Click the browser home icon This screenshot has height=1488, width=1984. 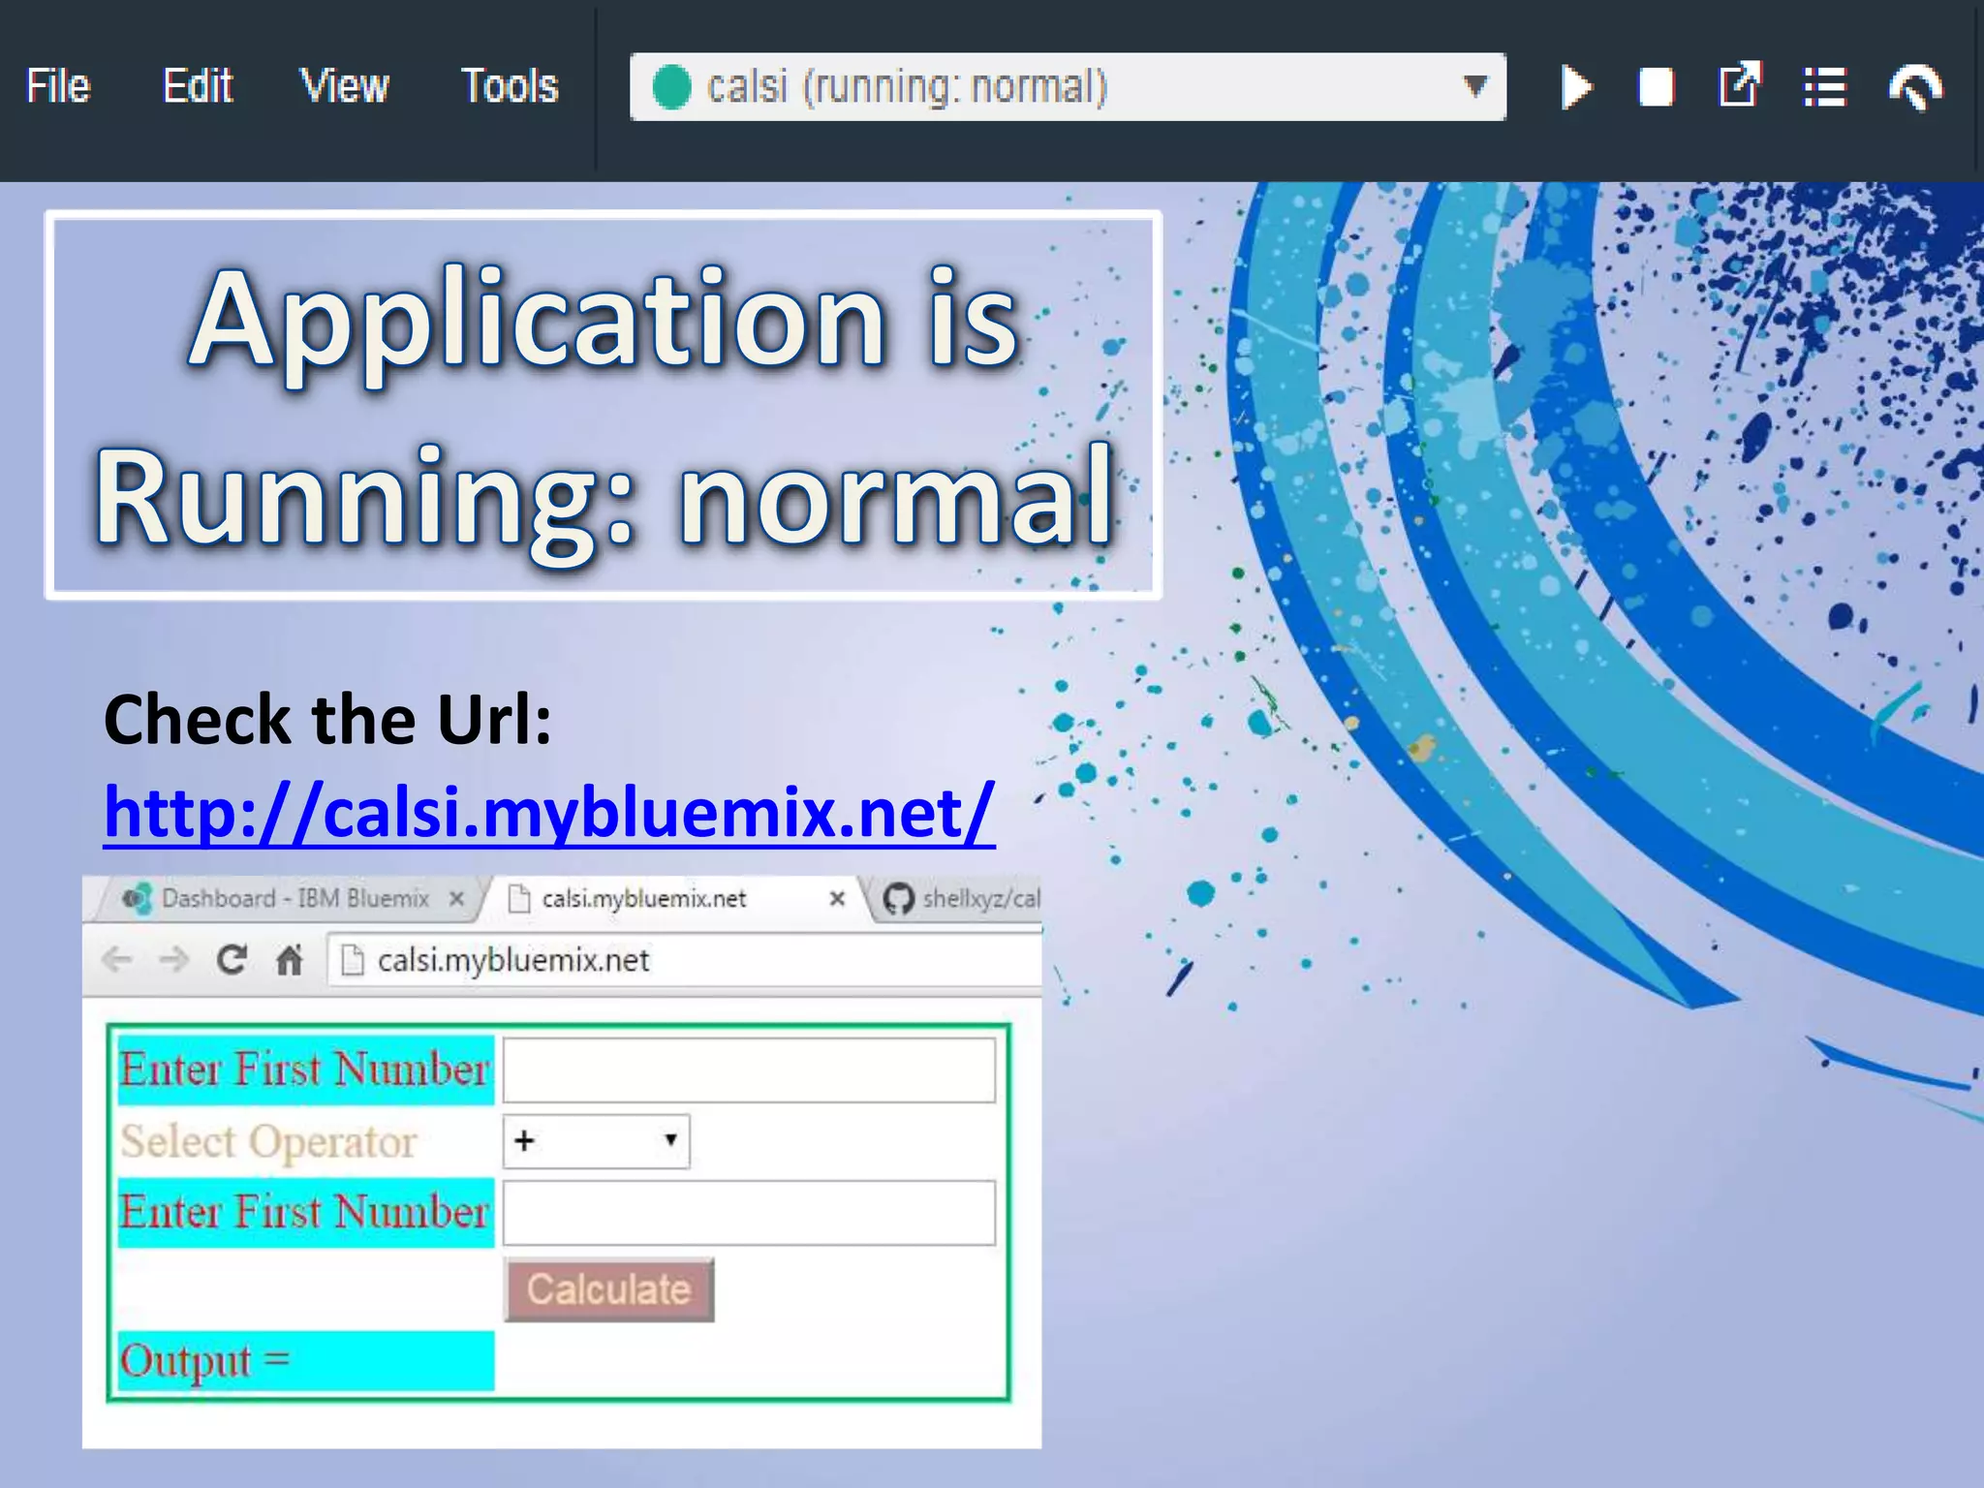(x=290, y=960)
